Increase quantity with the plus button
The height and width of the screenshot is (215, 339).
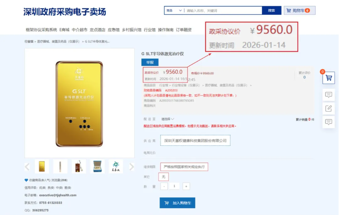coord(186,186)
